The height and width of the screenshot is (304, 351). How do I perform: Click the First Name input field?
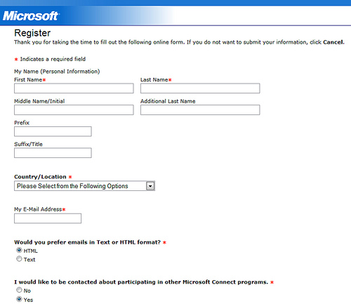click(74, 88)
